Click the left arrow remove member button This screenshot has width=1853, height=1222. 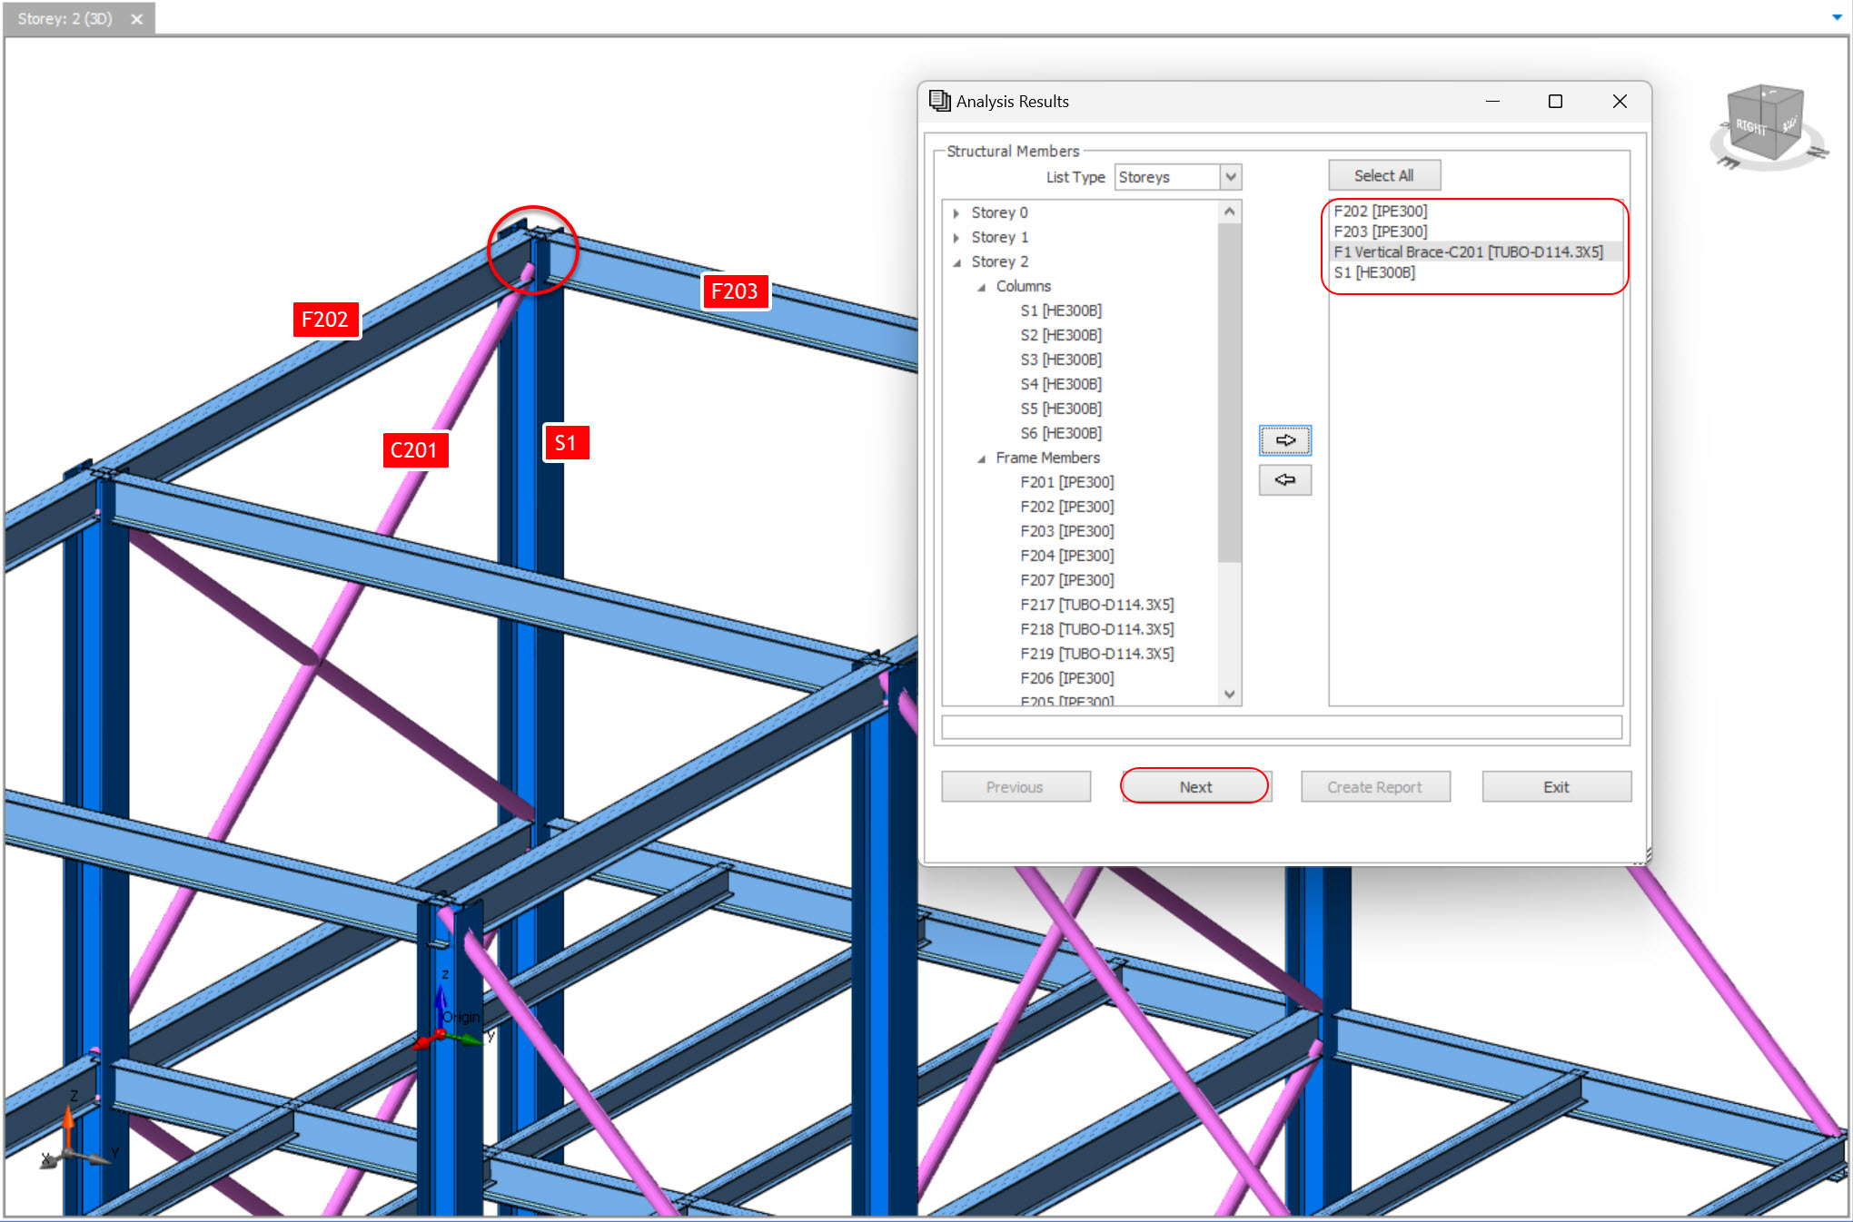point(1284,479)
